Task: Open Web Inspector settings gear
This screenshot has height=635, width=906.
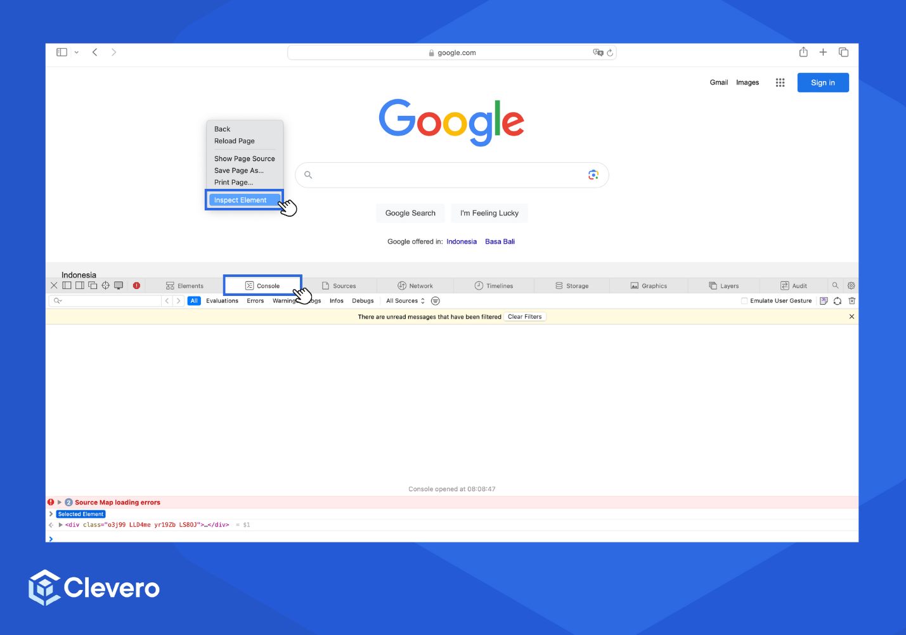Action: (x=851, y=286)
